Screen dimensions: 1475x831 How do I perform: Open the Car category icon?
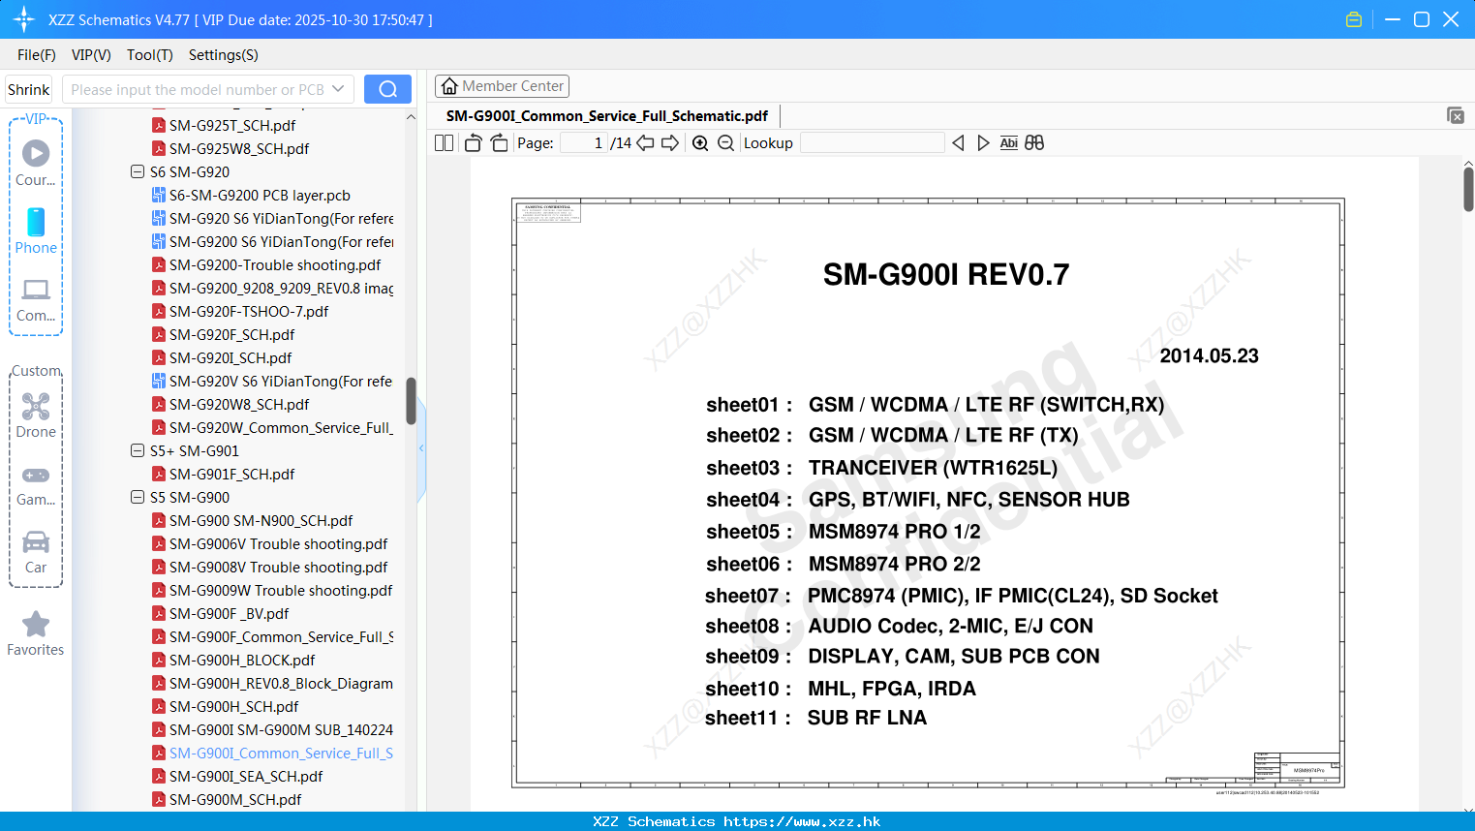pyautogui.click(x=36, y=541)
